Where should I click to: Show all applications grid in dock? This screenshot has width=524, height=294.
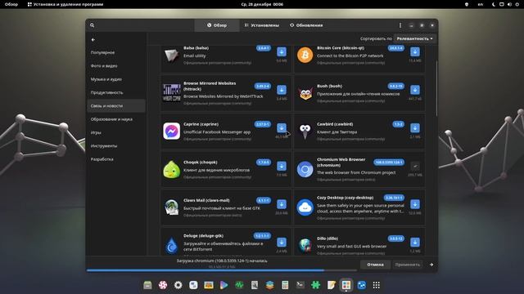(x=377, y=285)
